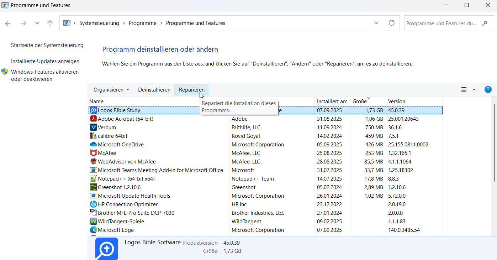Click the McAfee shield icon
The image size is (497, 260).
[93, 153]
